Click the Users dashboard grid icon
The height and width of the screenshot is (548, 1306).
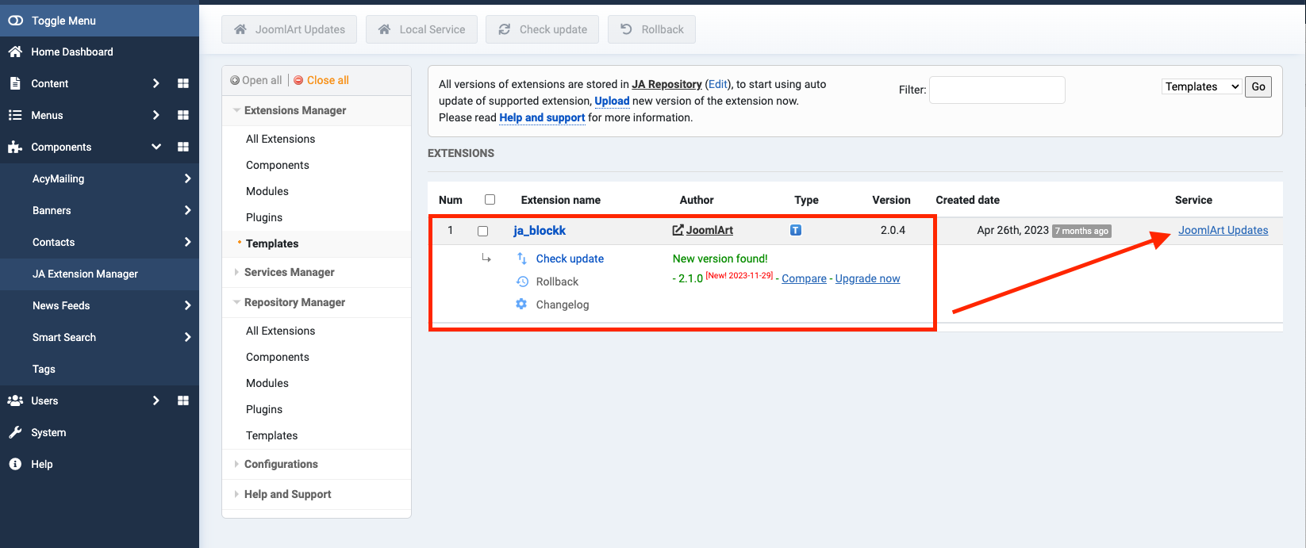click(x=183, y=400)
